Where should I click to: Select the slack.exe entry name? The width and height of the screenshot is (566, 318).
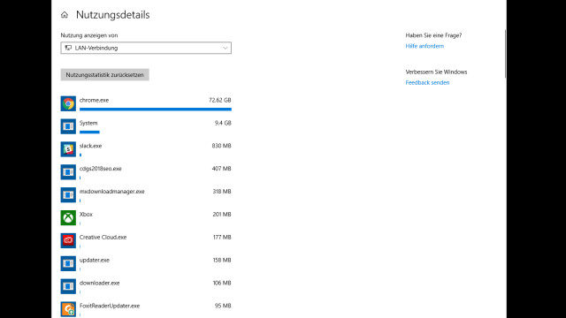(x=90, y=146)
